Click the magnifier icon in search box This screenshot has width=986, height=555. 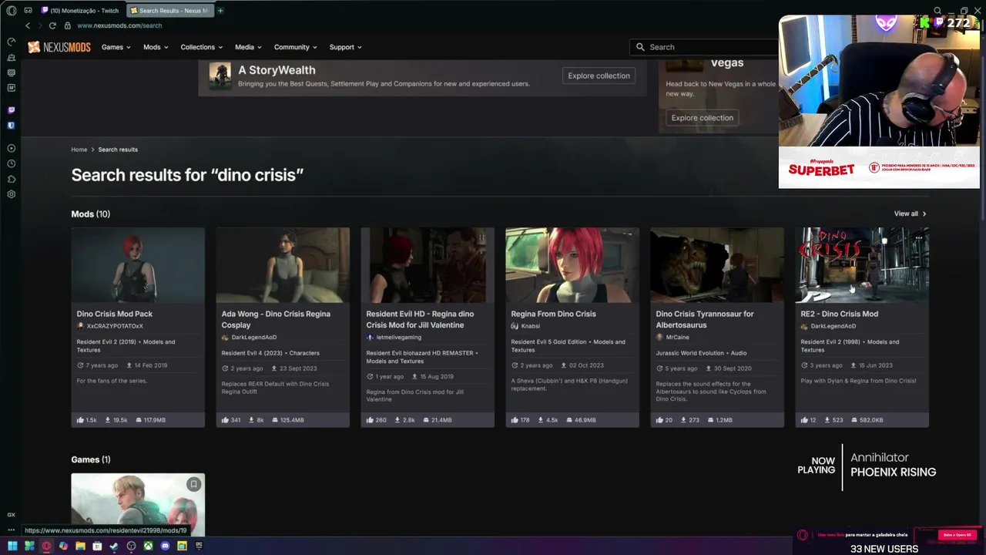coord(640,47)
